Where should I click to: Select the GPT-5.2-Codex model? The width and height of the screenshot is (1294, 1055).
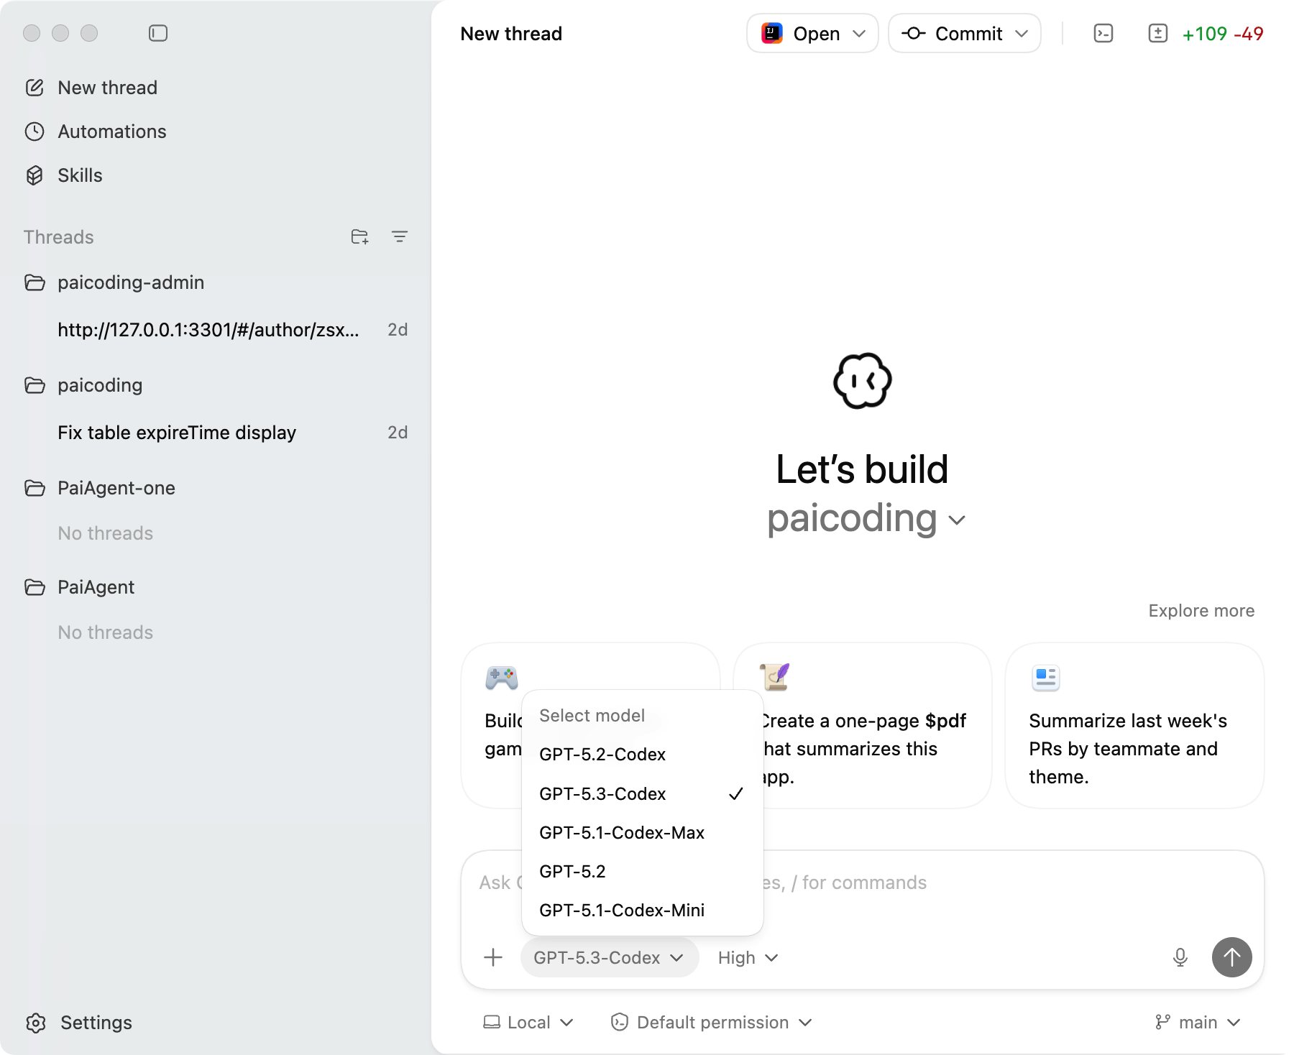pos(602,755)
